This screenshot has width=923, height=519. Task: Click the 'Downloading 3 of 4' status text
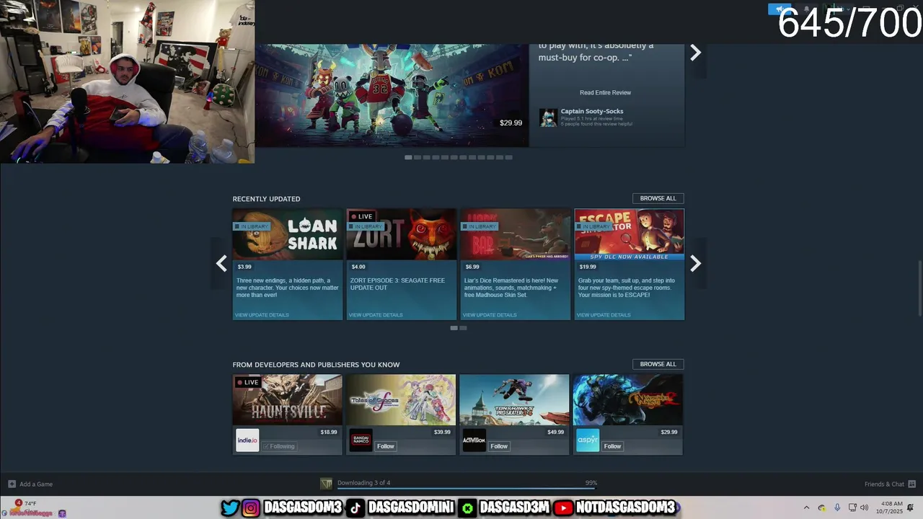[x=363, y=483]
